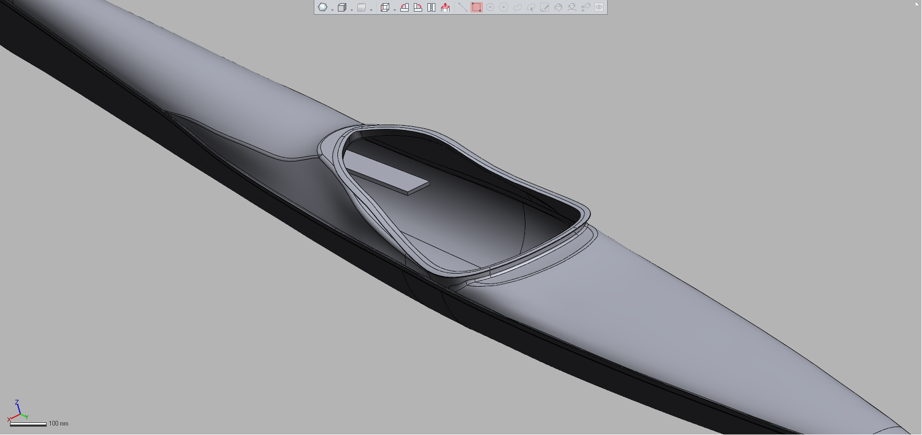
Task: Click the box with red up-arrow icon
Action: pos(445,7)
